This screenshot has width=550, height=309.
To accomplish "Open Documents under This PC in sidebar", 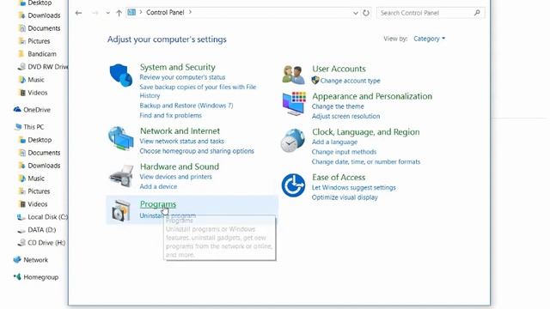I will (x=40, y=153).
